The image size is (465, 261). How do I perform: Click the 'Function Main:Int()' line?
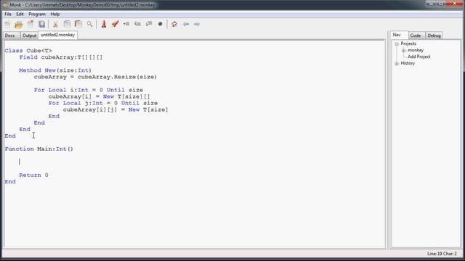point(39,149)
